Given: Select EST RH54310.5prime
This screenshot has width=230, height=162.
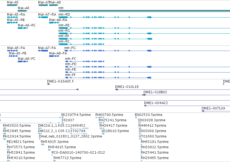Looking at the screenshot, I should click(9, 161).
